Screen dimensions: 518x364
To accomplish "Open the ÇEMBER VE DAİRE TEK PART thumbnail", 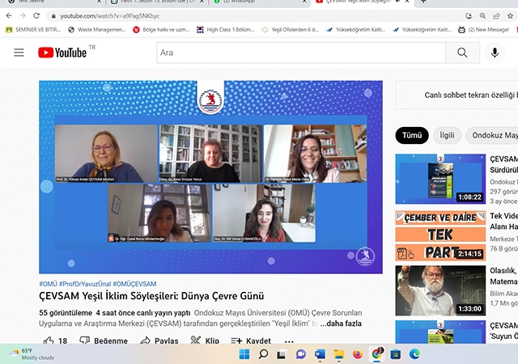I will [440, 236].
